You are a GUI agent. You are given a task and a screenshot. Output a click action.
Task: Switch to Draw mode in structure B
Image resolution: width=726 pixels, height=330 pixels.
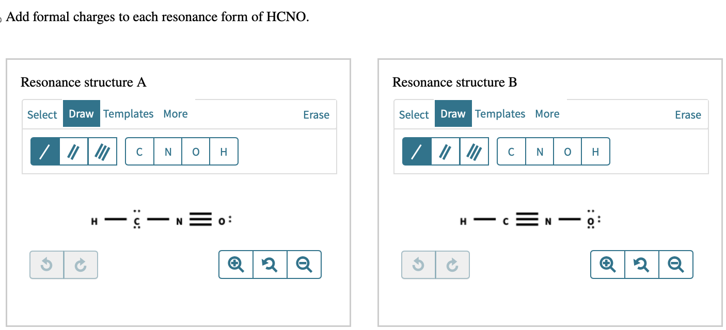tap(453, 113)
